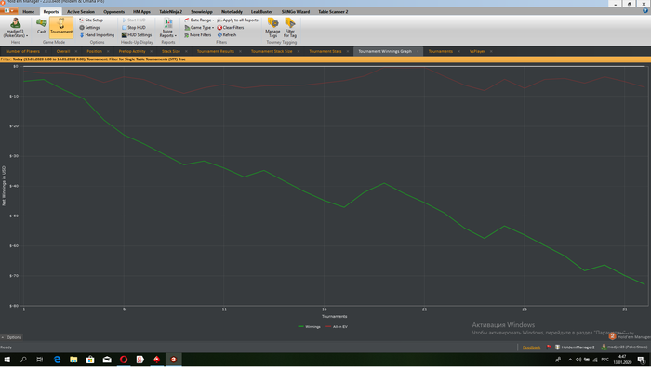Expand More Reports dropdown
651x367 pixels.
coord(167,28)
